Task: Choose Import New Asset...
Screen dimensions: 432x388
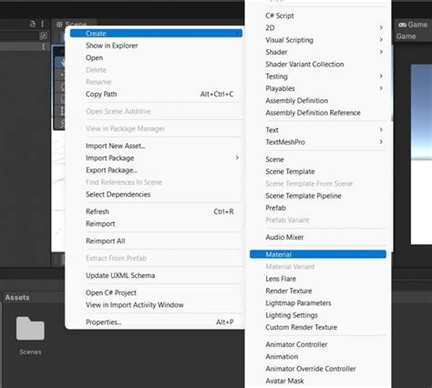Action: tap(156, 146)
